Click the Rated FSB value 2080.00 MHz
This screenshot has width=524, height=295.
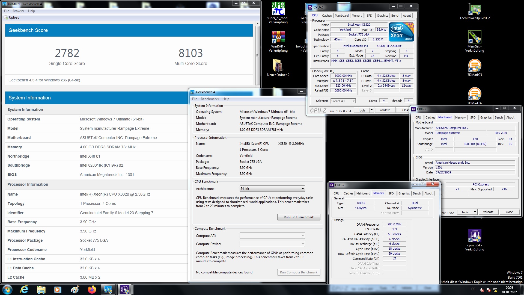point(343,90)
